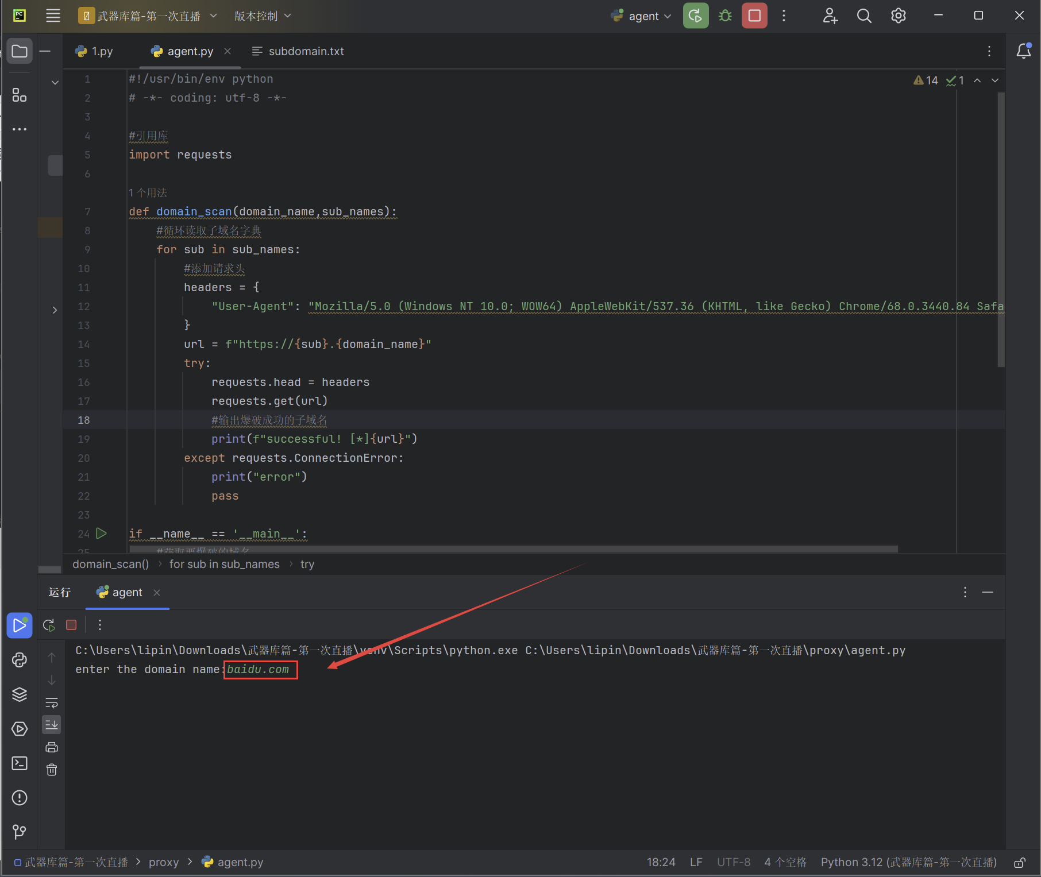The width and height of the screenshot is (1041, 877).
Task: Open the Terminal tool window
Action: (x=20, y=763)
